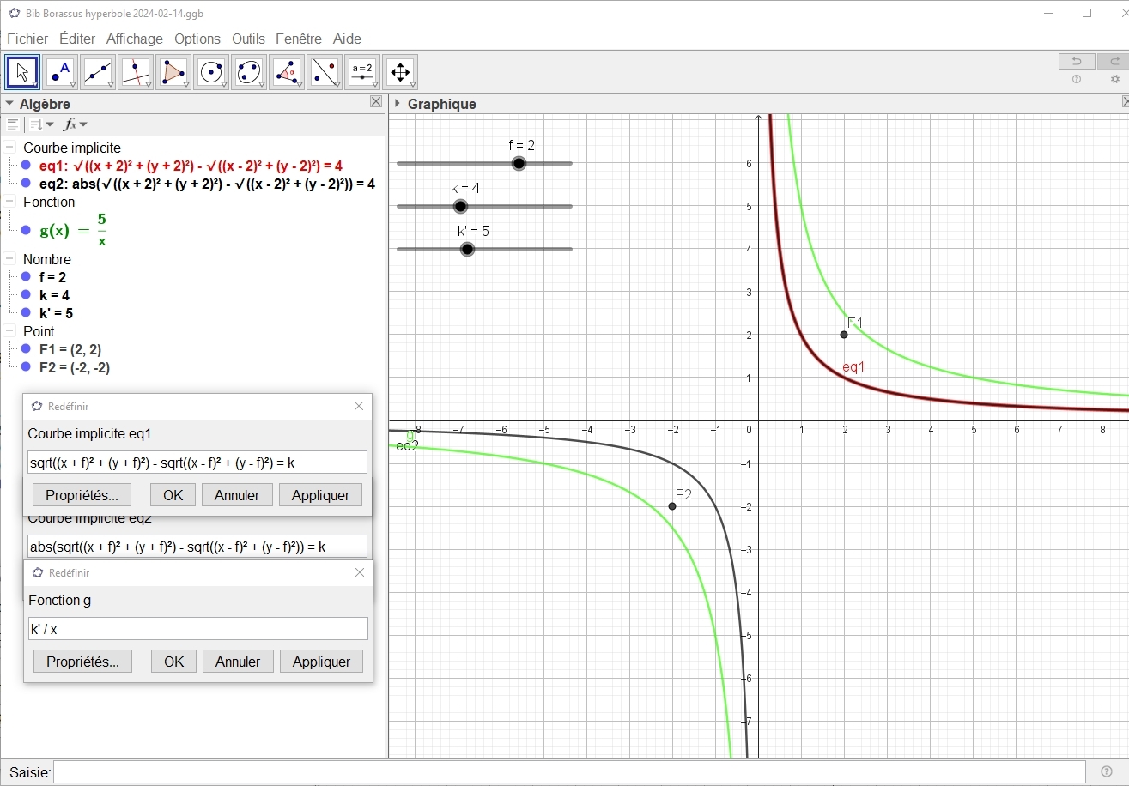Viewport: 1129px width, 786px height.
Task: Open the Aide menu
Action: 347,39
